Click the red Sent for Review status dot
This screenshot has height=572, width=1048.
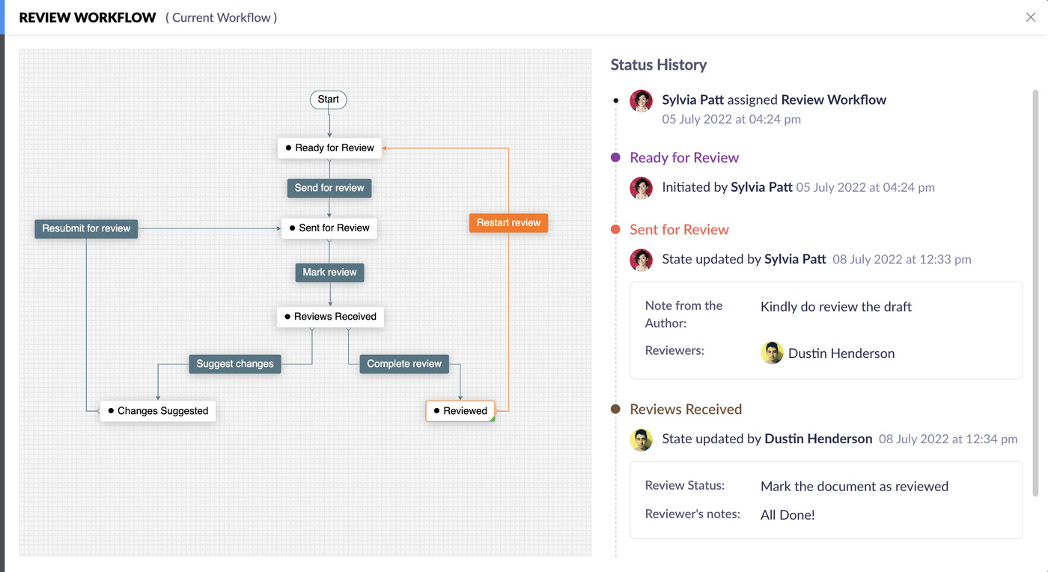(x=615, y=229)
